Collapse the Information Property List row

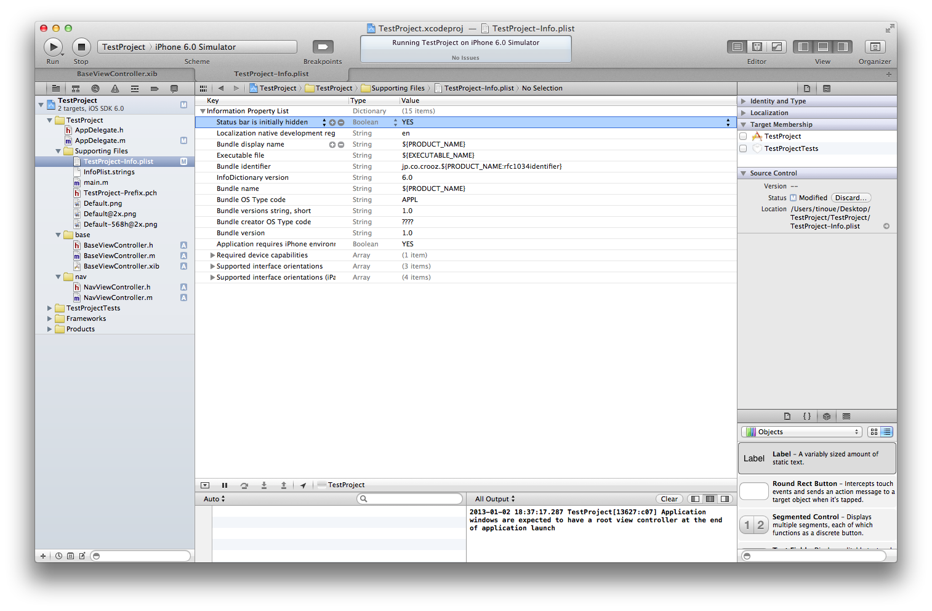tap(203, 111)
